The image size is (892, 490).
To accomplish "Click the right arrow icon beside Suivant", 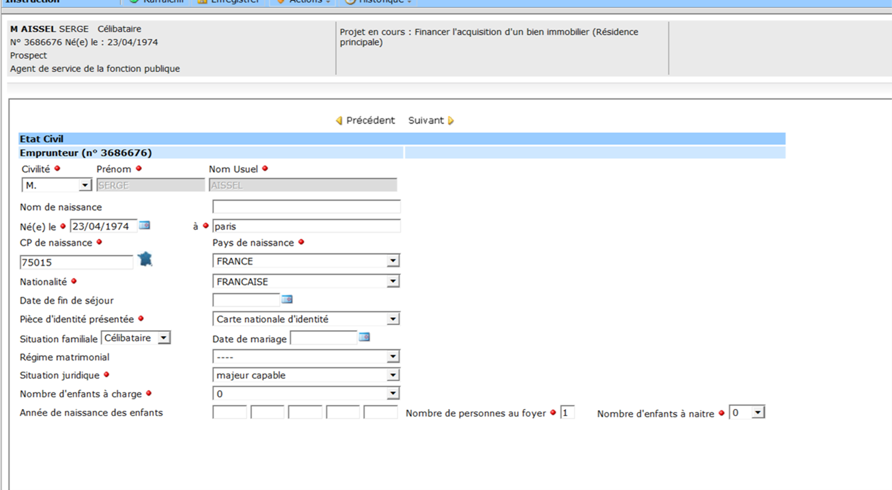I will [x=451, y=121].
